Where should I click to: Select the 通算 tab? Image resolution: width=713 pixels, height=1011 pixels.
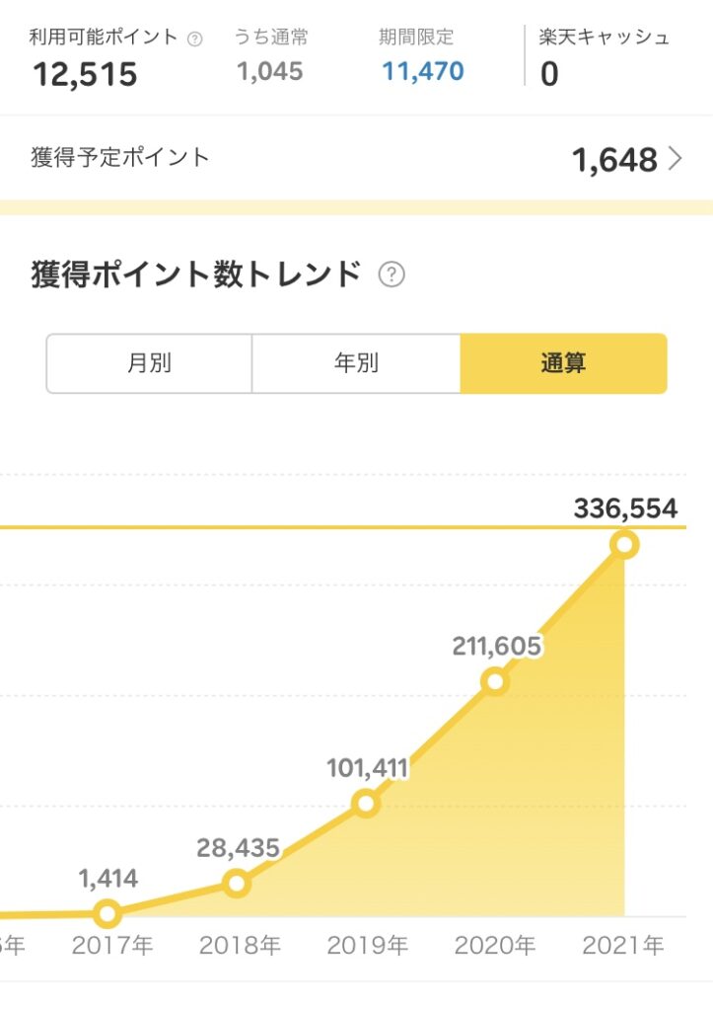[x=563, y=363]
